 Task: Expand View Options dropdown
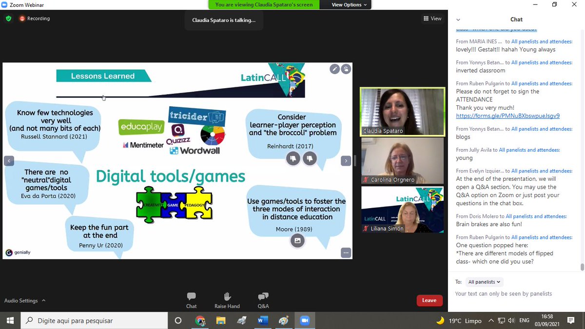click(349, 5)
